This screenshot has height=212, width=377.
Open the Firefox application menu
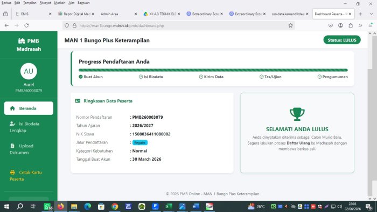pyautogui.click(x=371, y=25)
